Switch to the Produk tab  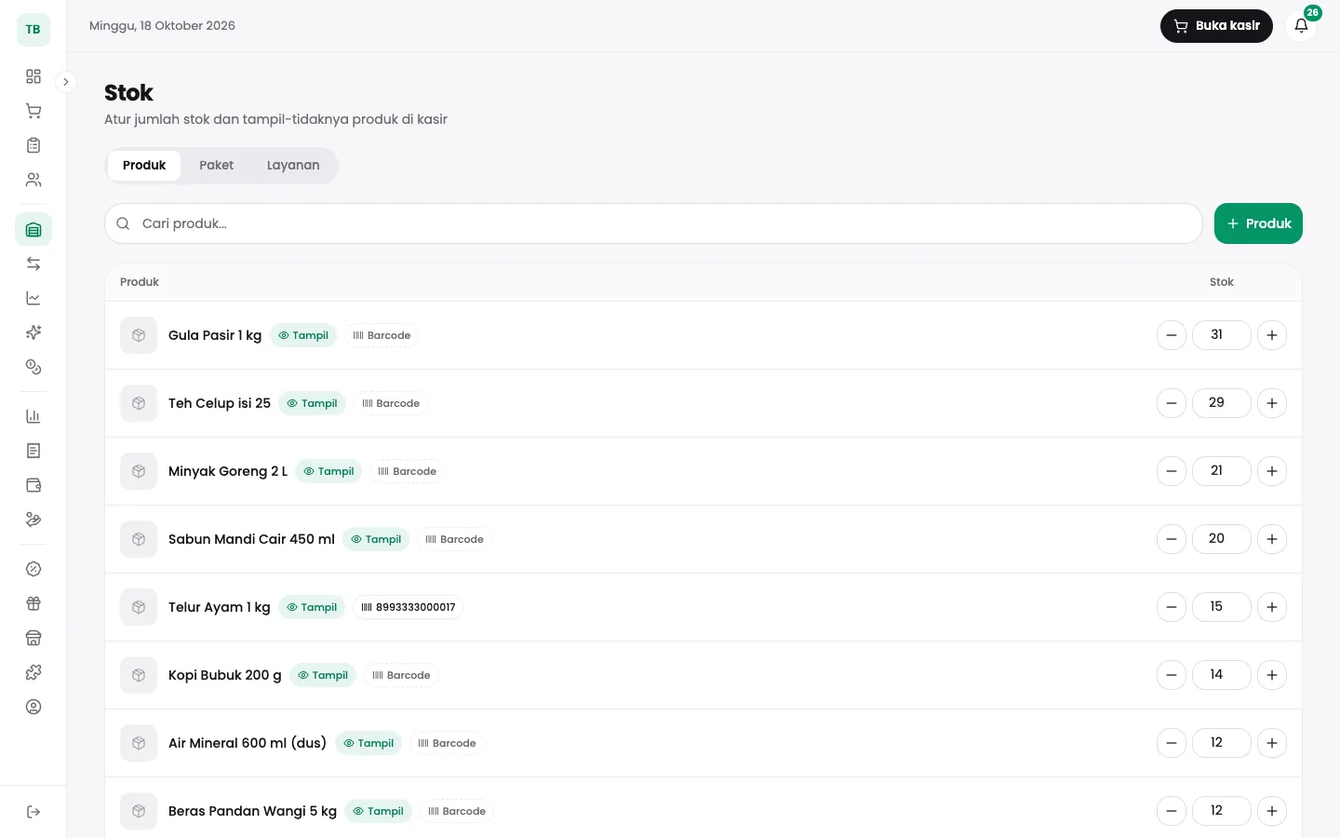[x=144, y=166]
